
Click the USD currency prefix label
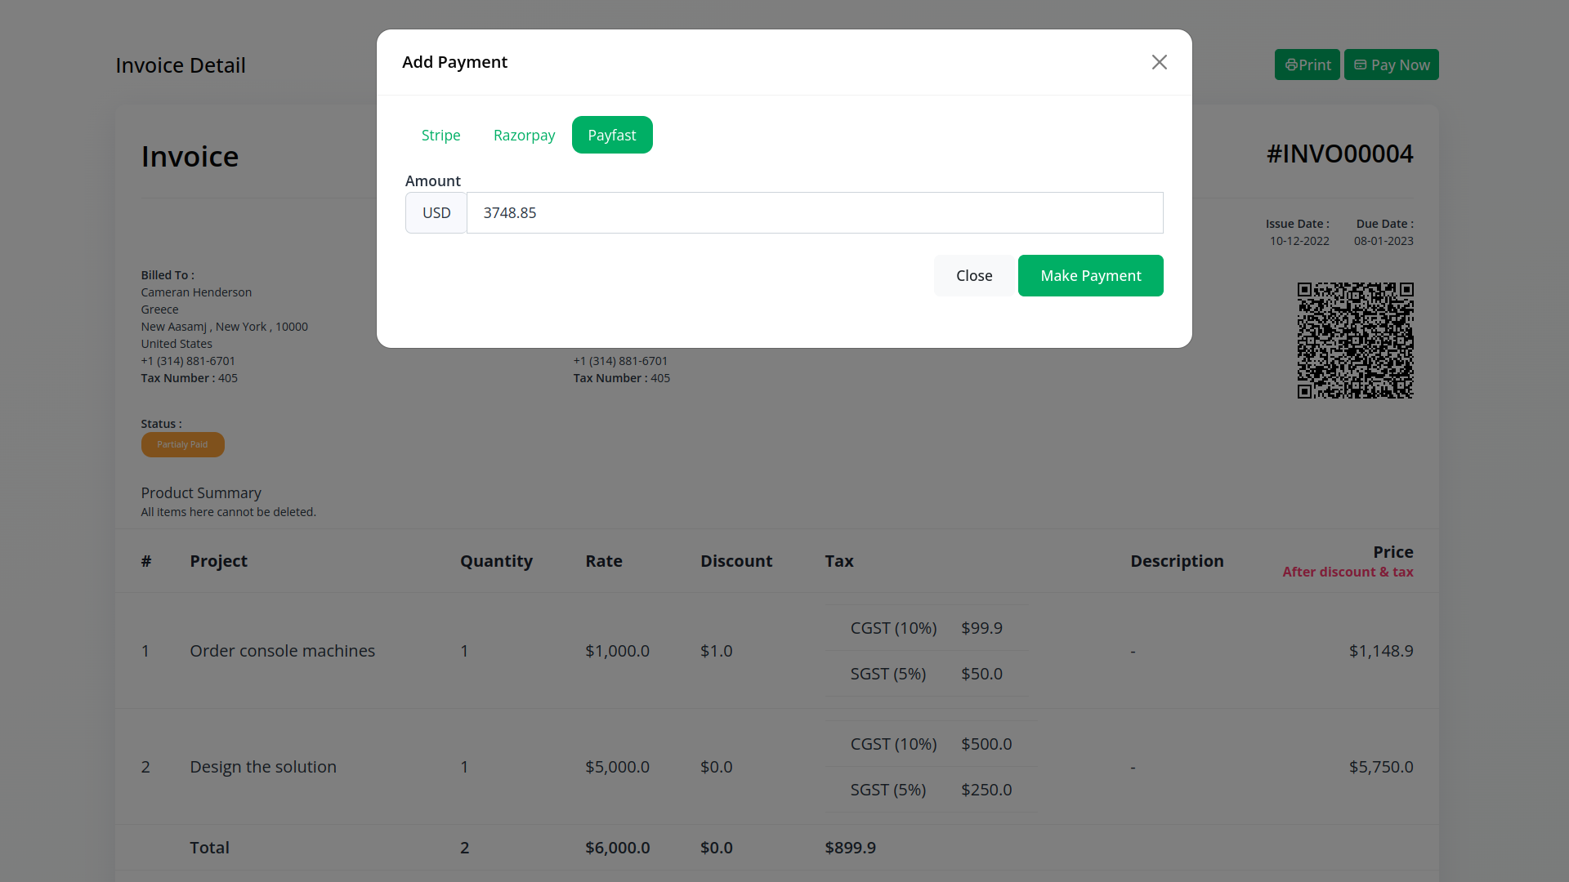click(436, 213)
